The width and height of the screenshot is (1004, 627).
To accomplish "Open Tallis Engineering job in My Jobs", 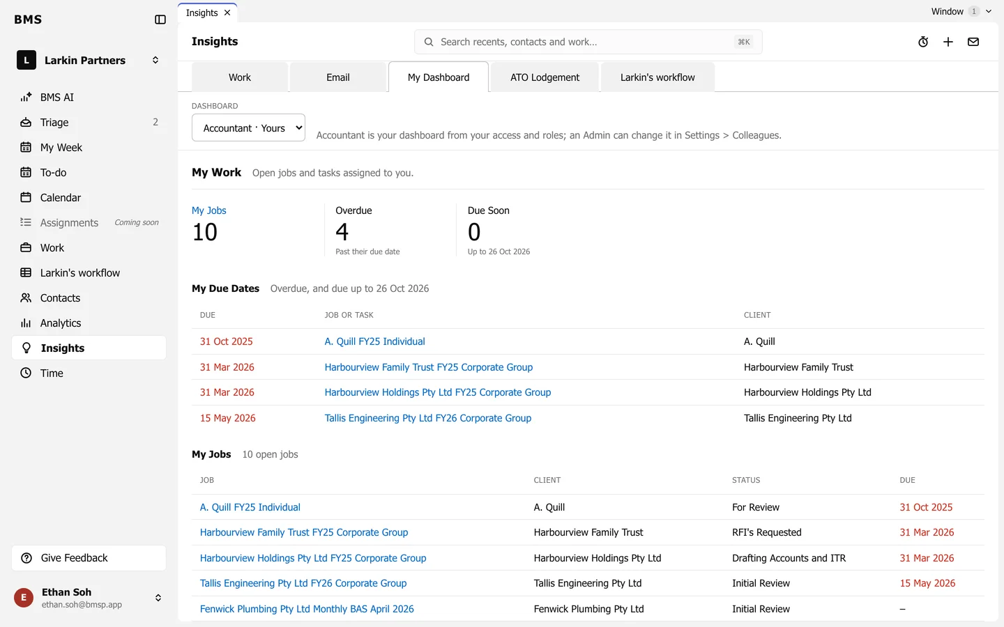I will (x=303, y=583).
